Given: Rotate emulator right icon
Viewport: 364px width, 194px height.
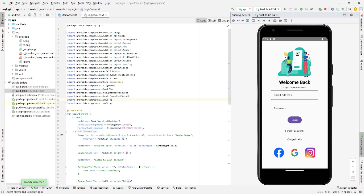Looking at the screenshot, I should pyautogui.click(x=253, y=20).
